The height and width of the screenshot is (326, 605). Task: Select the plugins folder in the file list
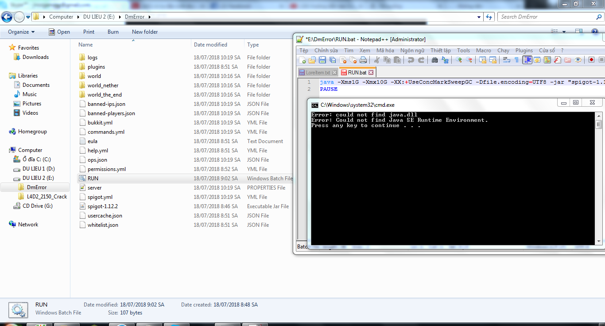click(x=96, y=67)
